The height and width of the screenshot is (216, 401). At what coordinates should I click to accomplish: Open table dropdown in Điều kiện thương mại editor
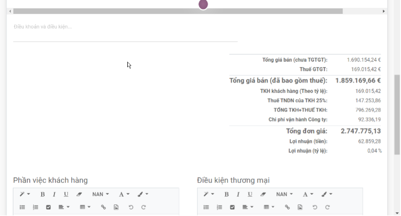click(x=269, y=207)
